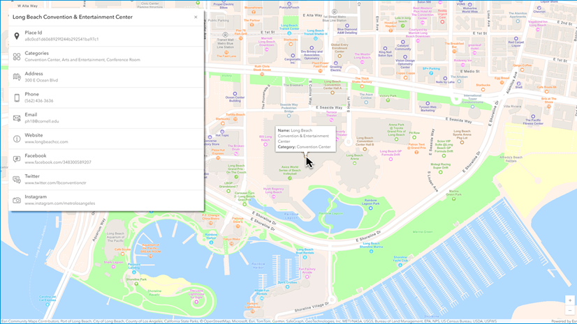Open the Instagram metrolosangeles link
Viewport: 577px width, 324px height.
59,203
